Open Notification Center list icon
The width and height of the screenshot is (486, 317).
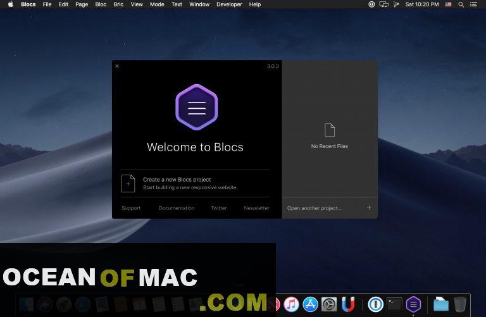point(473,4)
